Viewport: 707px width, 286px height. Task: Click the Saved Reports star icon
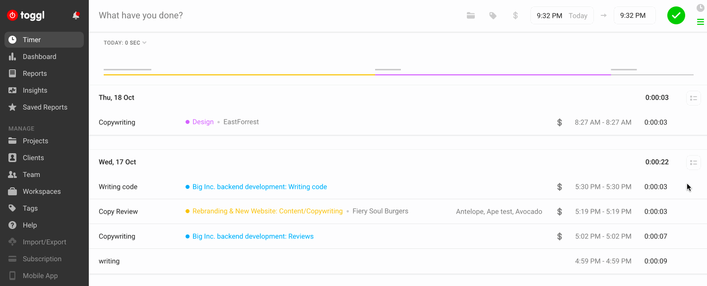click(12, 107)
